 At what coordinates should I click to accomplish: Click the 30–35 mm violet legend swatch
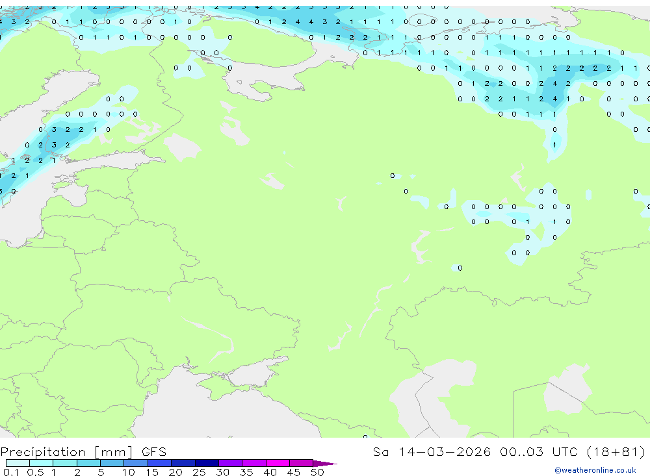231,463
